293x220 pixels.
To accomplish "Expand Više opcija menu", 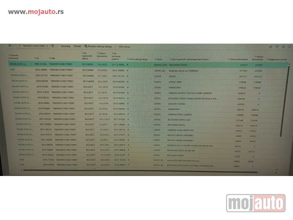I will click(x=124, y=47).
